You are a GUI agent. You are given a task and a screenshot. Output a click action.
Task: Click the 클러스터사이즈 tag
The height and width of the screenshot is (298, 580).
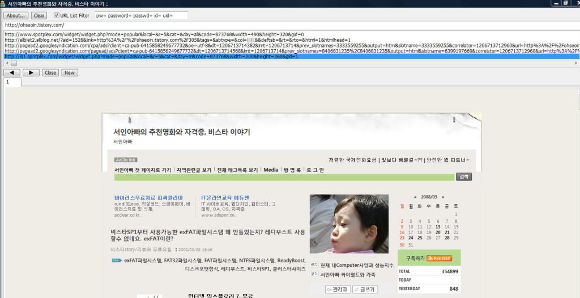289,269
